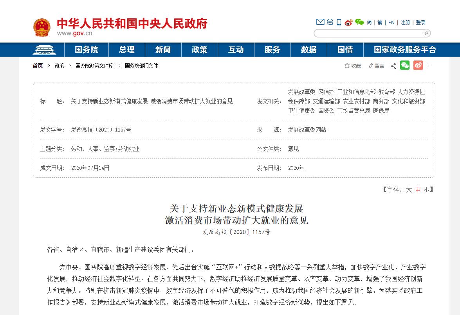460x315 pixels.
Task: Open the email subscription envelope icon
Action: tap(320, 22)
